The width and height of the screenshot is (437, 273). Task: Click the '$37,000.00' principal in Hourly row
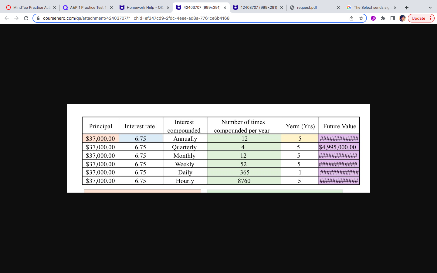[x=100, y=180]
